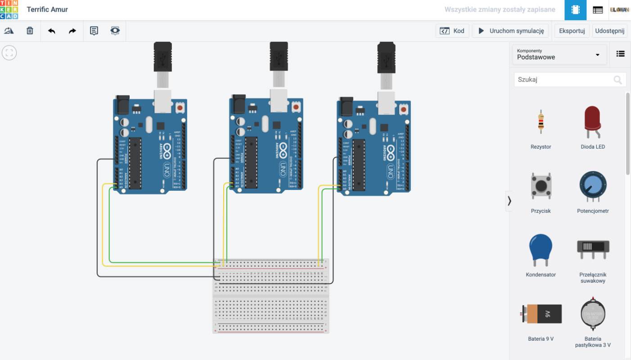631x360 pixels.
Task: Collapse the components panel arrow
Action: (509, 201)
